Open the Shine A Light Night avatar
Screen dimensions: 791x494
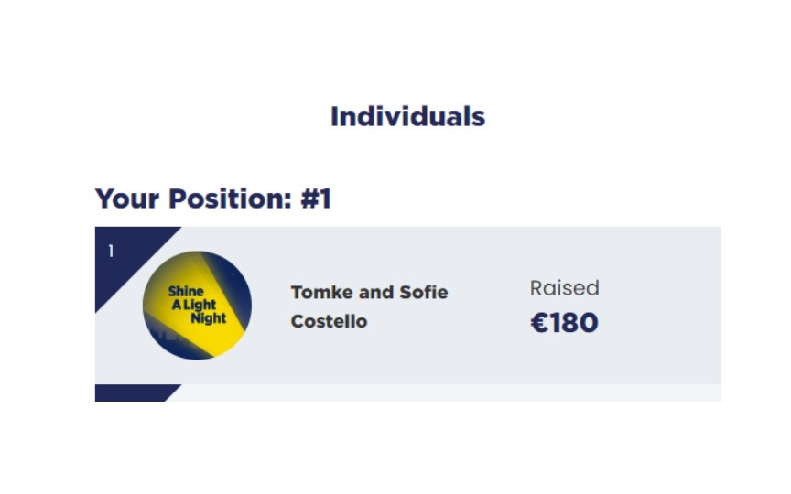[197, 306]
